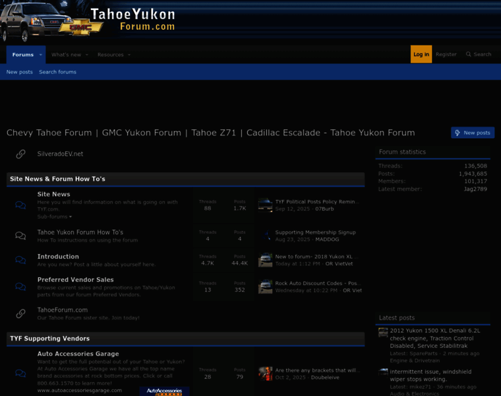The image size is (501, 396).
Task: Open latest member Jag2789 profile
Action: pos(475,189)
